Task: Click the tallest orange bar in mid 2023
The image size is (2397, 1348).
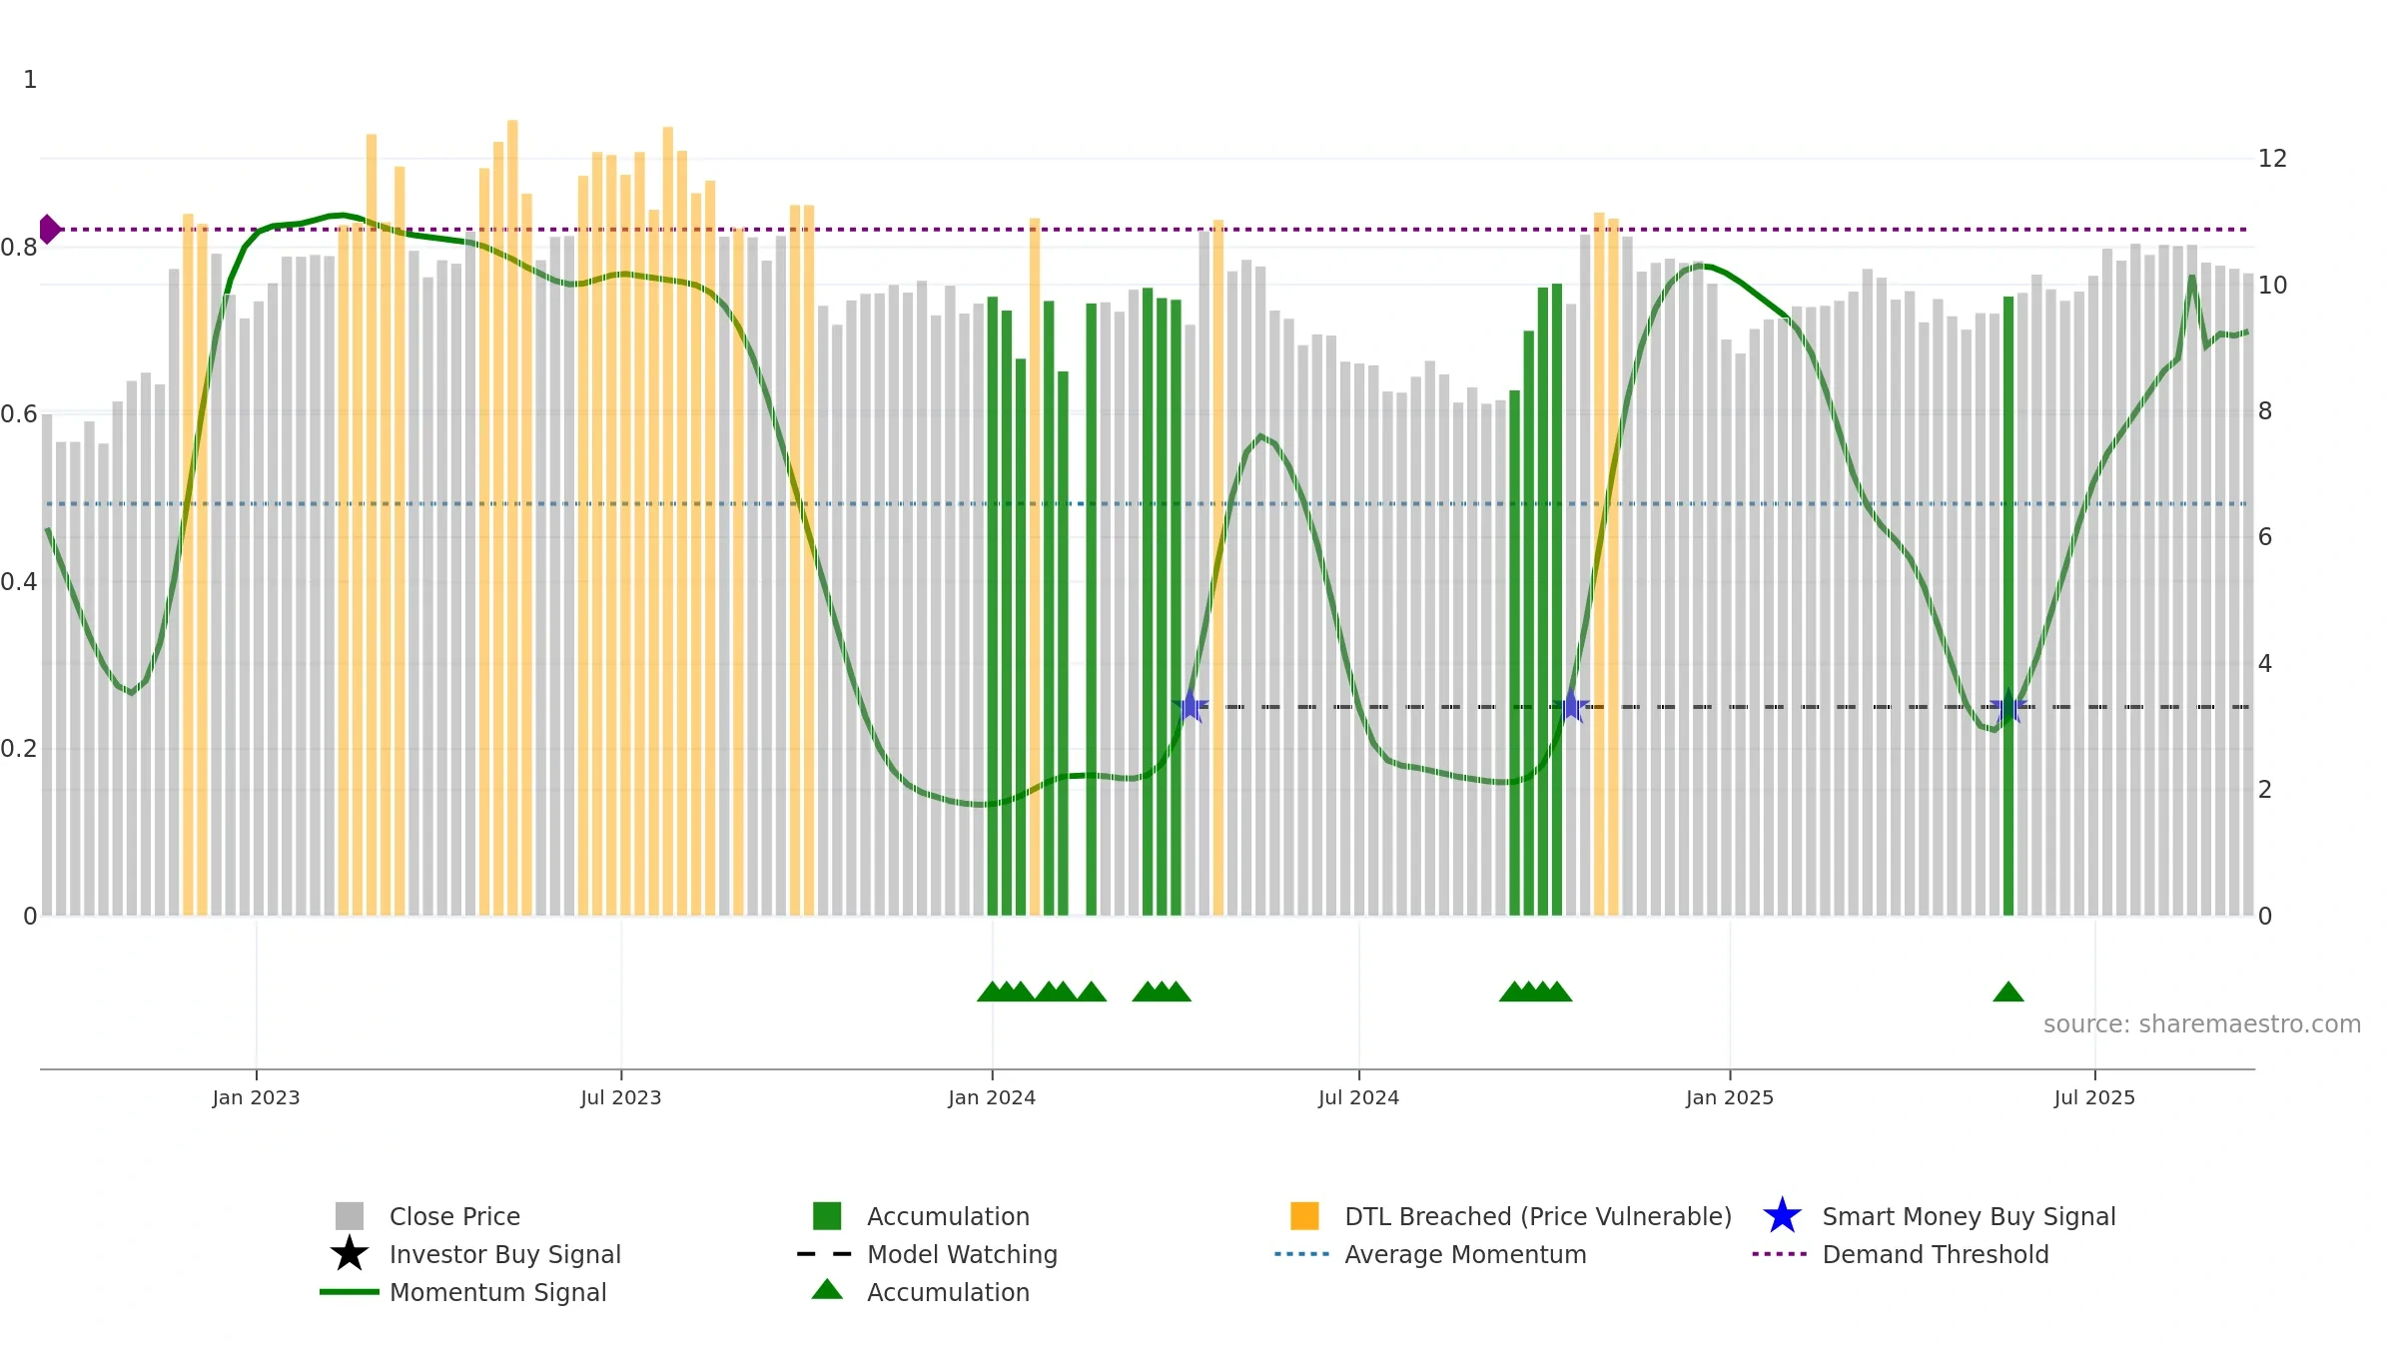Action: click(512, 517)
